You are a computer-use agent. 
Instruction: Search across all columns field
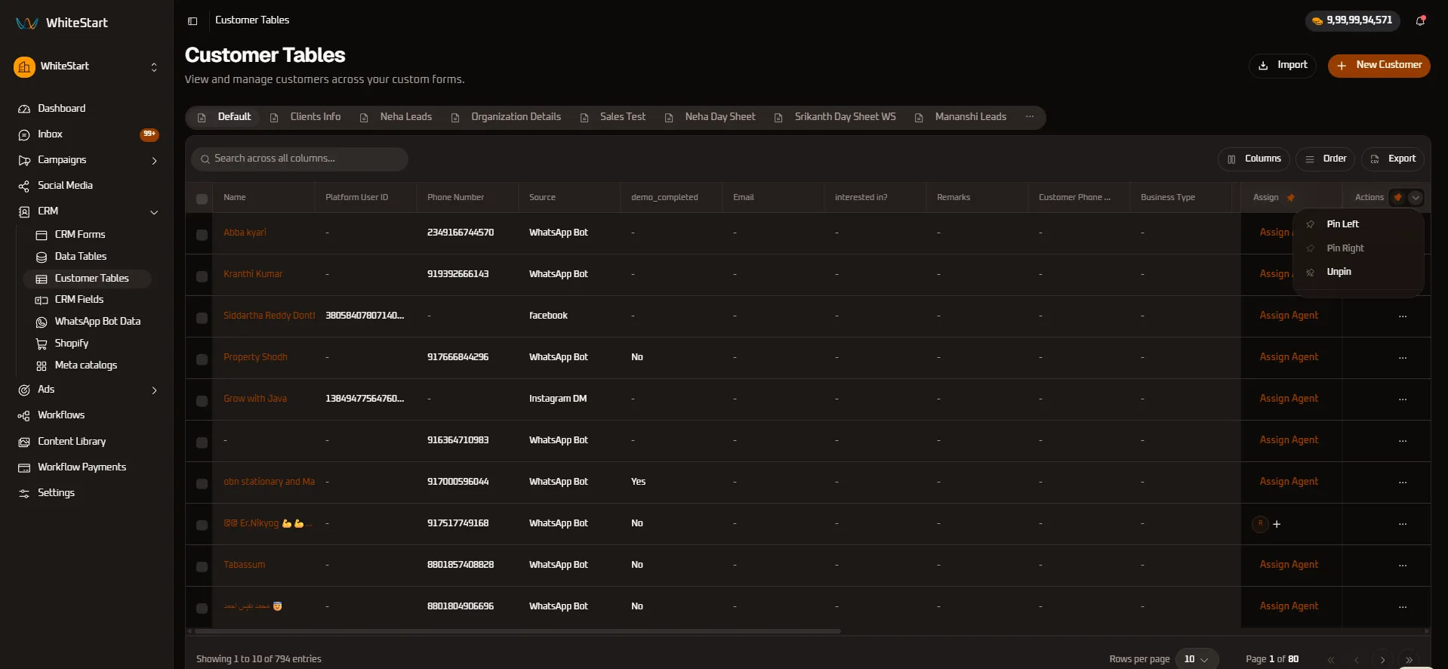300,159
